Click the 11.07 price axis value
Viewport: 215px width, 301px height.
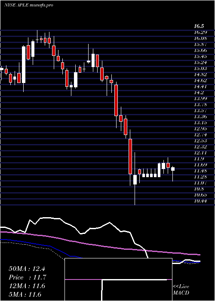pos(200,183)
